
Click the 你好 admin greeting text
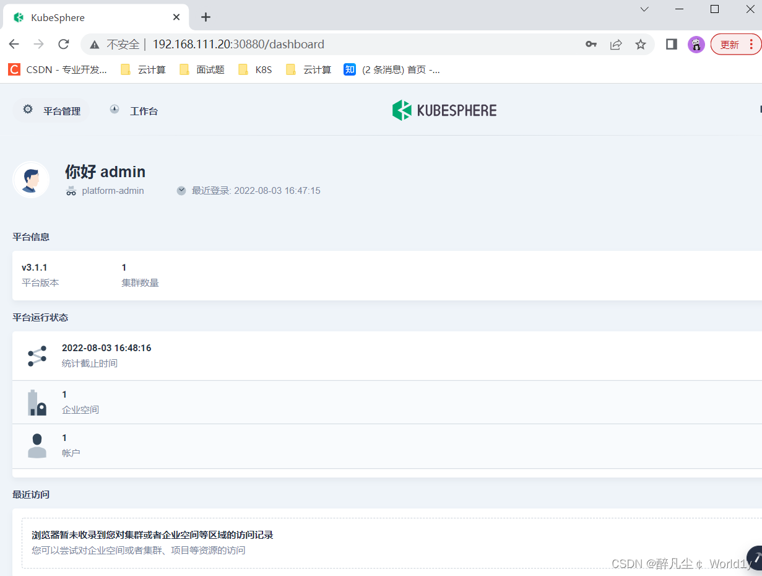[105, 172]
